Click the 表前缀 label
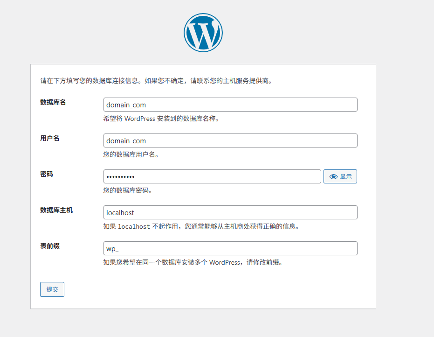 (x=50, y=246)
